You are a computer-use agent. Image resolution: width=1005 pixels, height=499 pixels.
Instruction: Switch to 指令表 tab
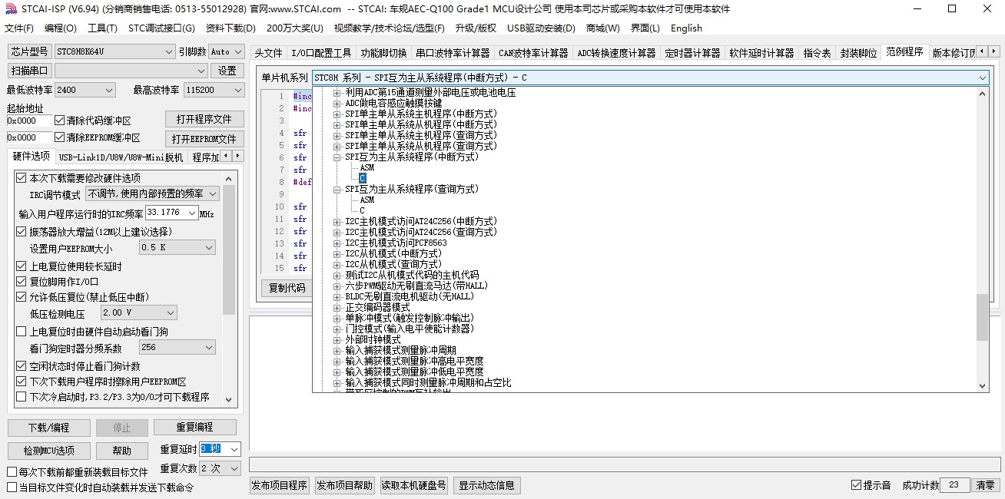click(817, 53)
